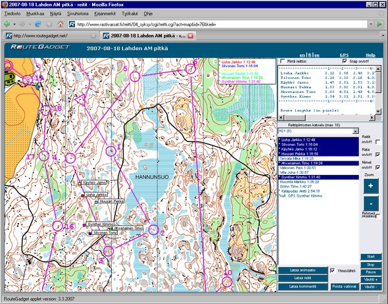
Task: Toggle the Snap on/off checkbox
Action: point(345,61)
